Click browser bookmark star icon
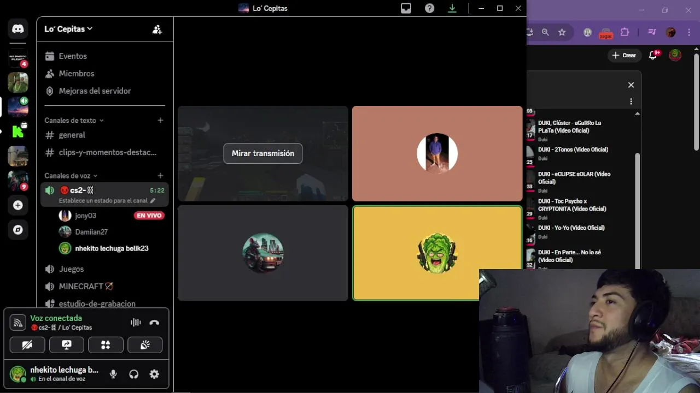 tap(562, 32)
